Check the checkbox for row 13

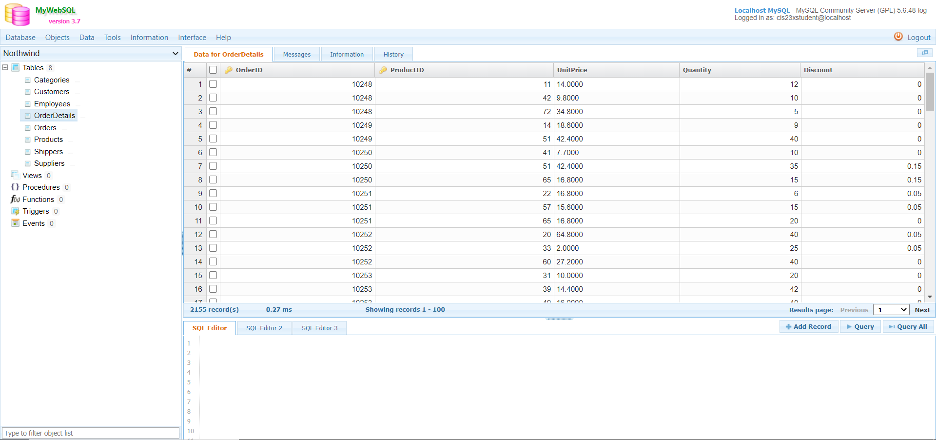pyautogui.click(x=213, y=248)
